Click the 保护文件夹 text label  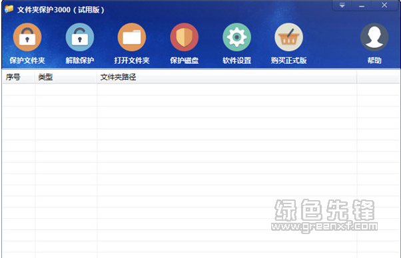coord(27,61)
